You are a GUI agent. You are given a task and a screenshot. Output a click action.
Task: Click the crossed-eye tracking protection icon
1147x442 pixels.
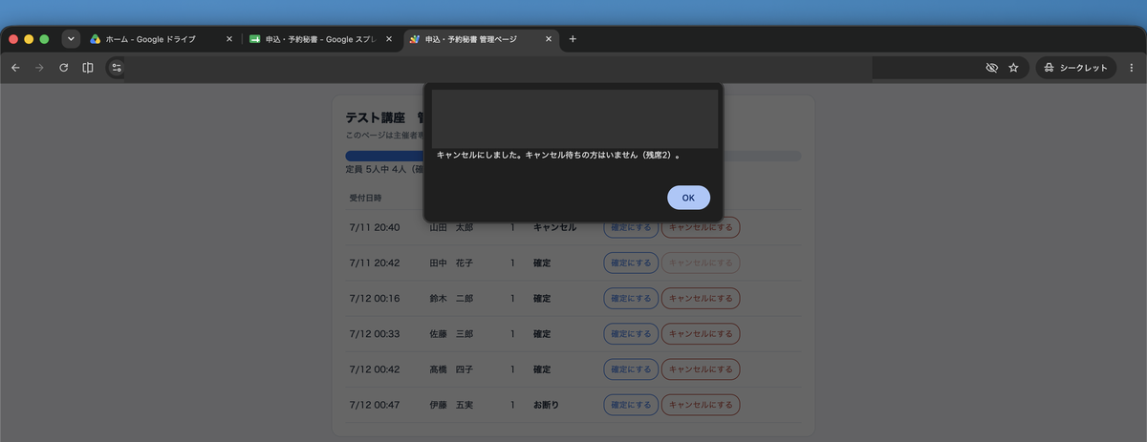pyautogui.click(x=991, y=68)
